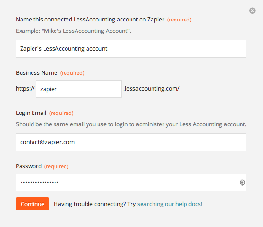Select the Login Email input box
The height and width of the screenshot is (227, 263).
coord(131,142)
